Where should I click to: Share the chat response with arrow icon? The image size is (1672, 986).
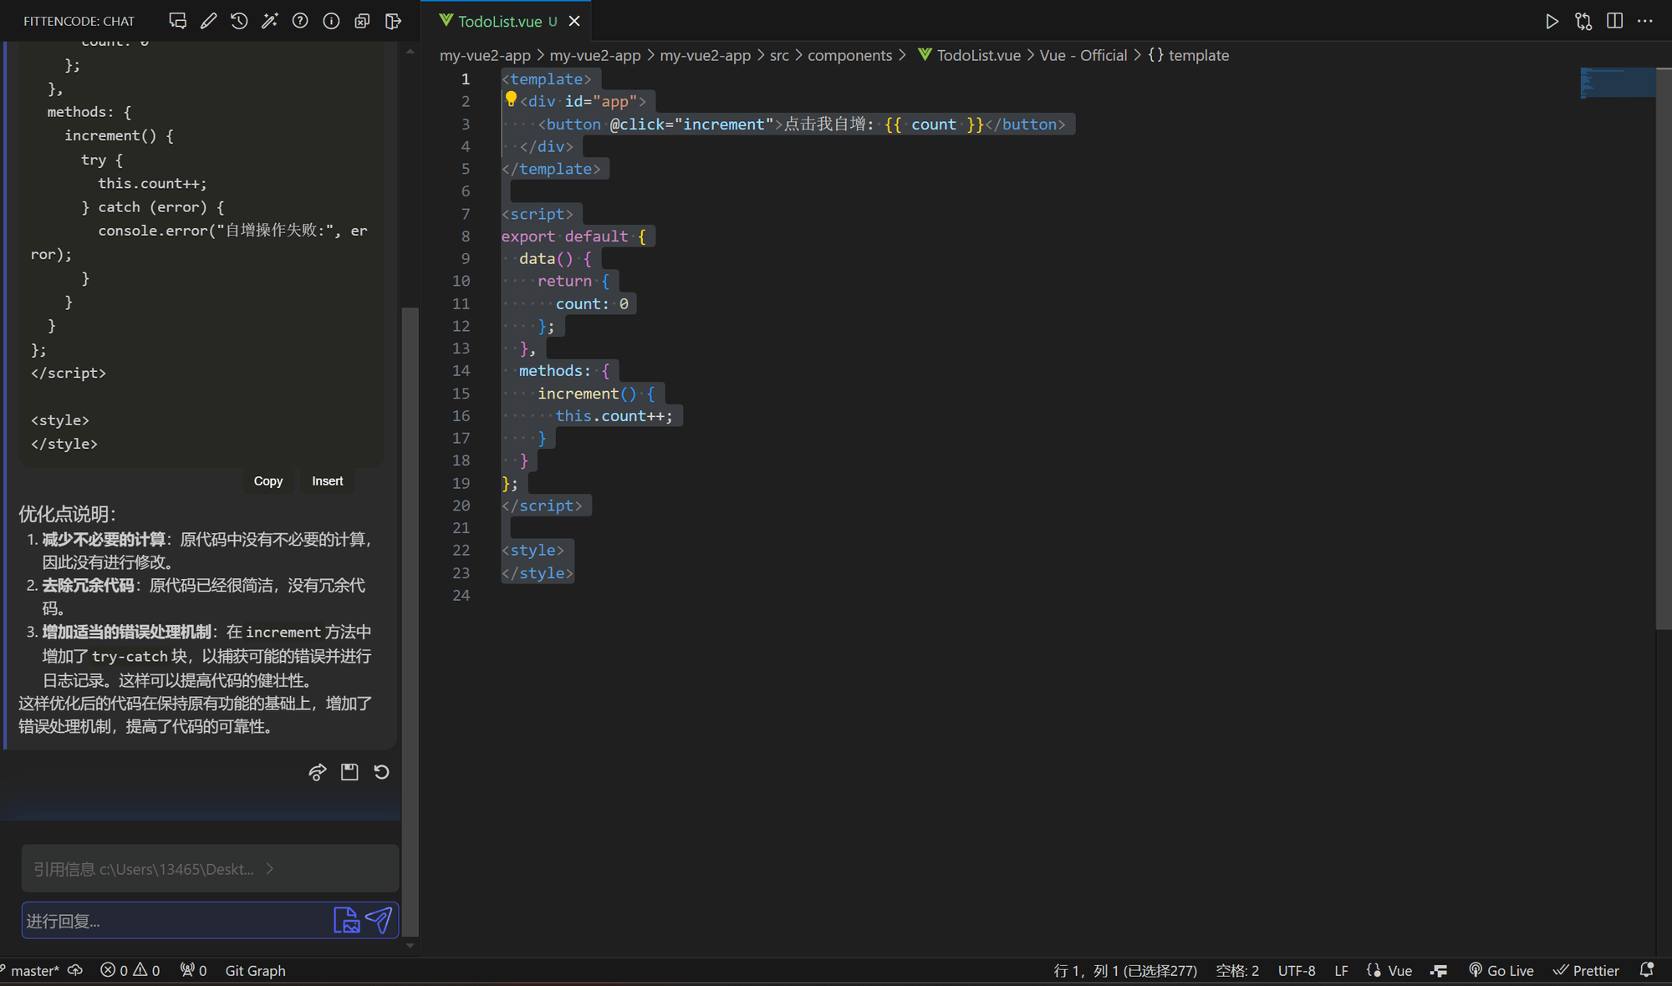[x=318, y=772]
